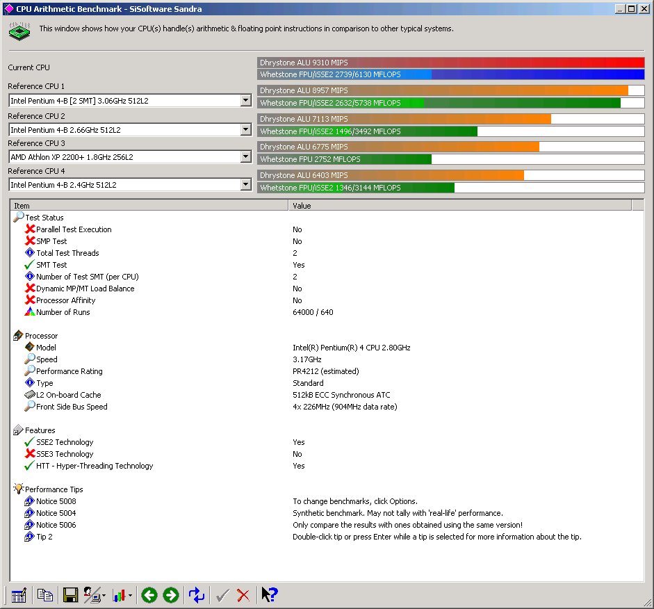The height and width of the screenshot is (609, 654).
Task: Click the chip icon beside Model
Action: click(x=30, y=347)
